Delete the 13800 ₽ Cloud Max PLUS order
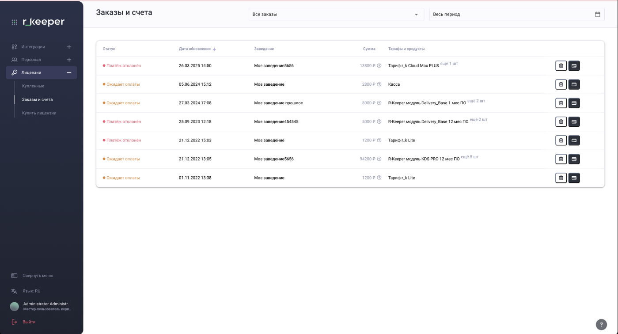 [561, 66]
